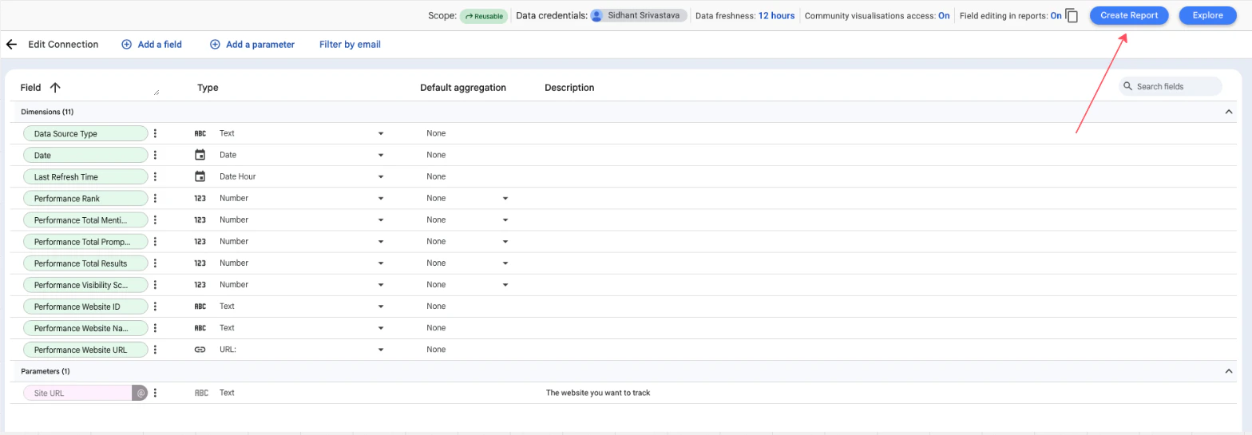Viewport: 1252px width, 435px height.
Task: Open three-dot menu for Performance Website Na...
Action: [156, 327]
